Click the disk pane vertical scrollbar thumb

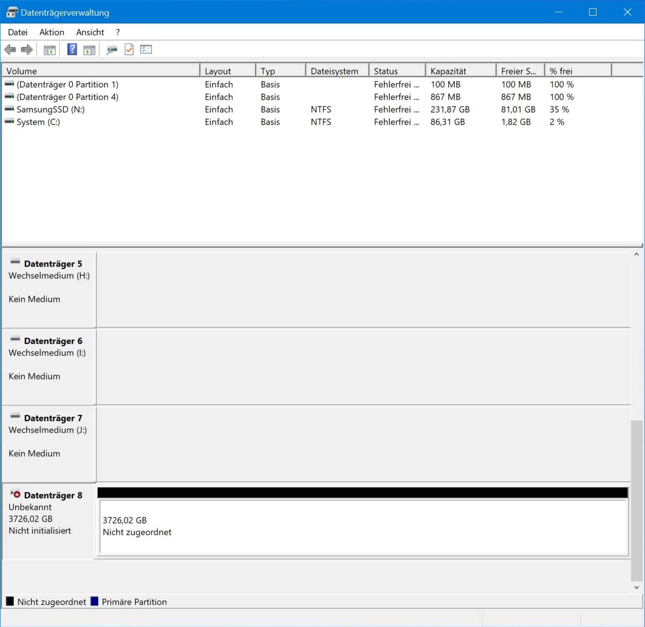(637, 500)
